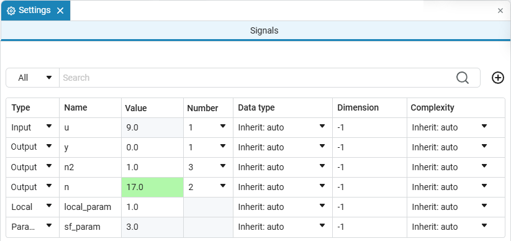Click name cell local_param

point(91,207)
